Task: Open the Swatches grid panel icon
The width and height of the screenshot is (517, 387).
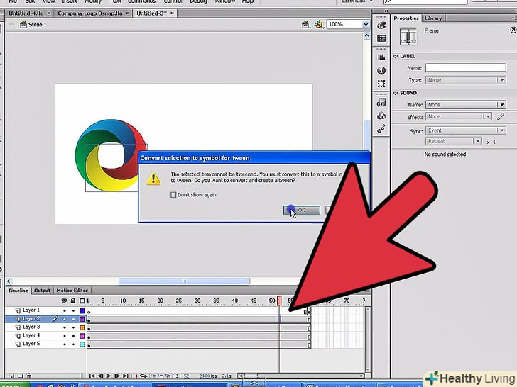Action: point(381,38)
